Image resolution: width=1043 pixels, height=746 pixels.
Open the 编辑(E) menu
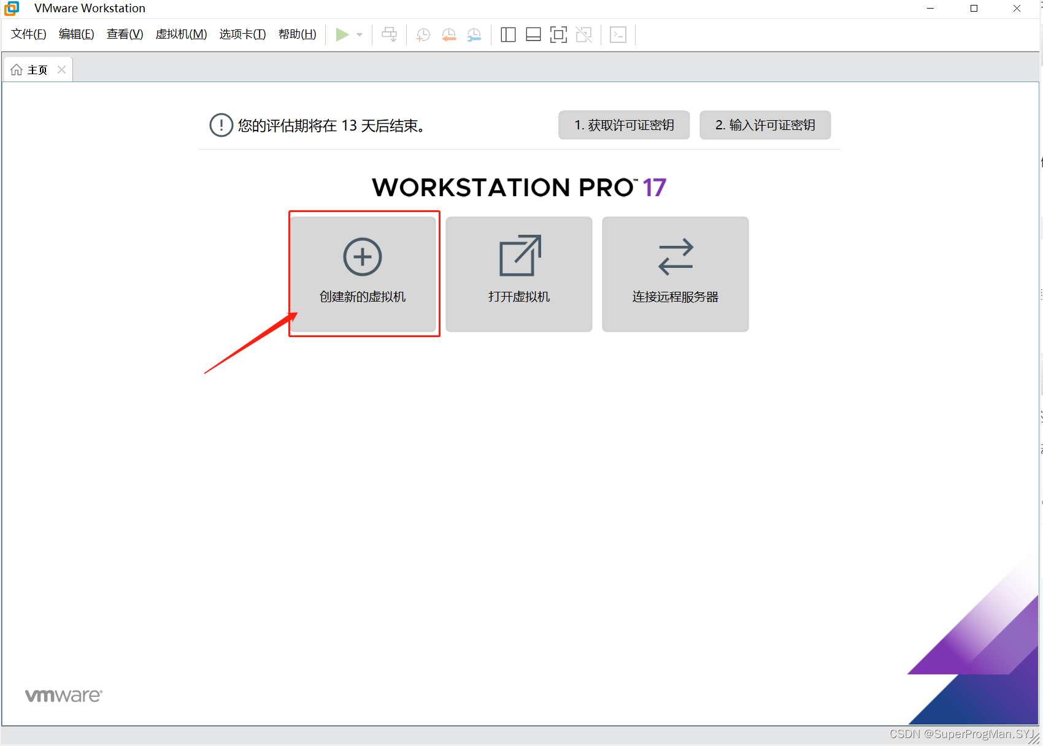(77, 34)
